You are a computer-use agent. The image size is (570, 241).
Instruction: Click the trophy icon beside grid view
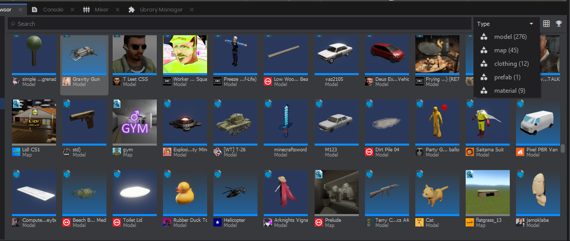point(559,24)
